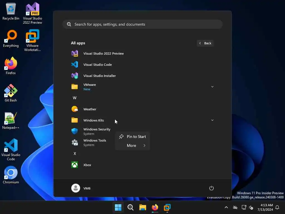Click the OneDrive cloud tray icon

click(235, 207)
